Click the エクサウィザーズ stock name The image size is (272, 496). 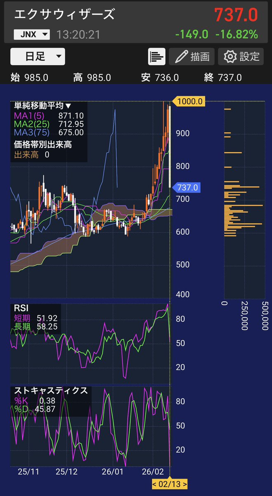coord(64,15)
